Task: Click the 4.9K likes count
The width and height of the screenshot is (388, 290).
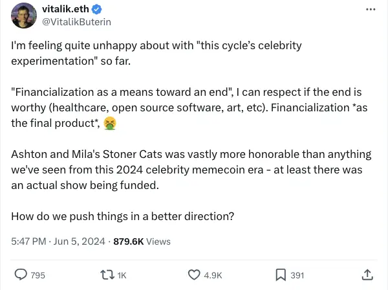Action: tap(213, 276)
